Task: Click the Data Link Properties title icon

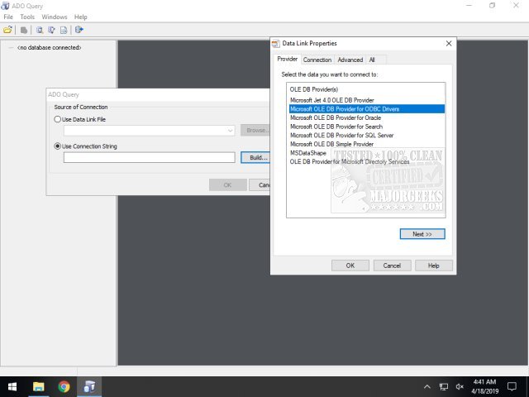Action: [x=276, y=44]
